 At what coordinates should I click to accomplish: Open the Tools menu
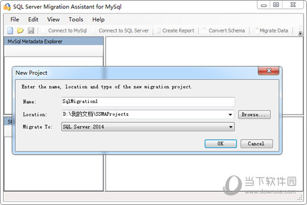(x=76, y=20)
